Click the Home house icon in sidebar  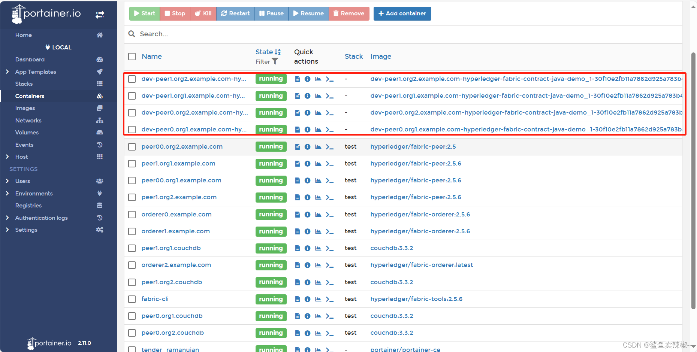[100, 35]
